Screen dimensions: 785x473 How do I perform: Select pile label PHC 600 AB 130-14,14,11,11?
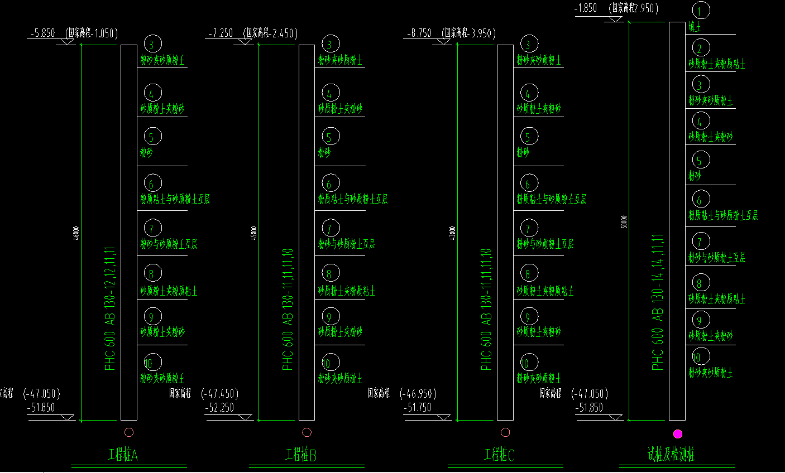coord(658,302)
